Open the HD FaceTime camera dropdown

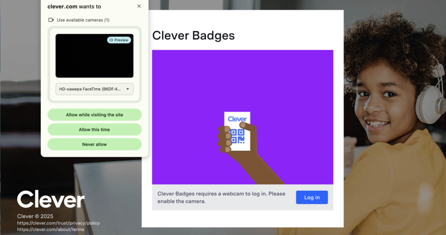(95, 89)
